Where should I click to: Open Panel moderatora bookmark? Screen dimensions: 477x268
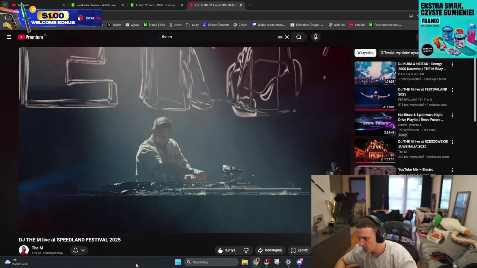385,25
